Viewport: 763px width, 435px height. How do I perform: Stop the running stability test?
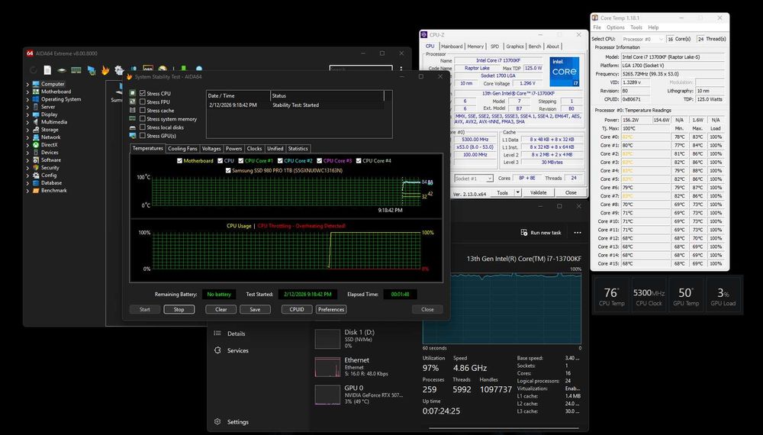[179, 310]
